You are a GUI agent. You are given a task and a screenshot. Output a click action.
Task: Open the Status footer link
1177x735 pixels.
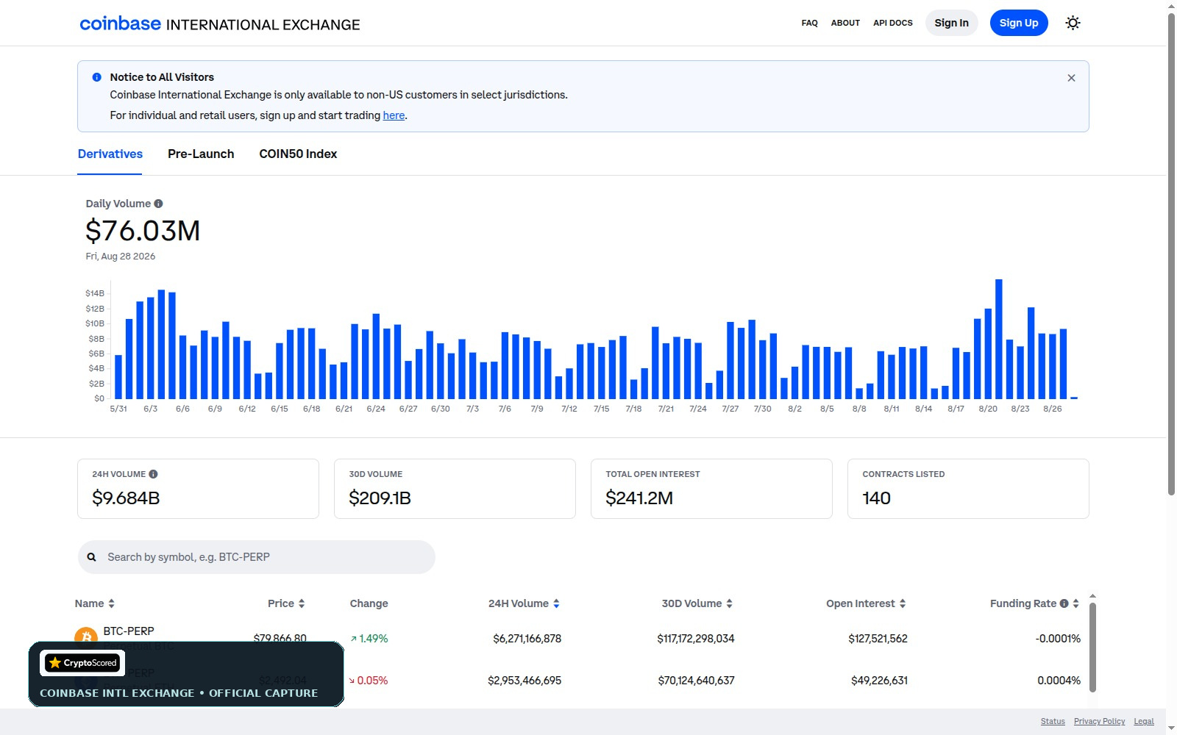(x=1053, y=721)
